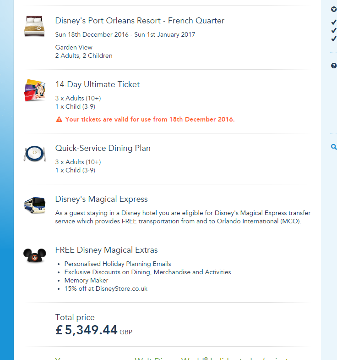Click the orange warning triangle icon

click(59, 120)
